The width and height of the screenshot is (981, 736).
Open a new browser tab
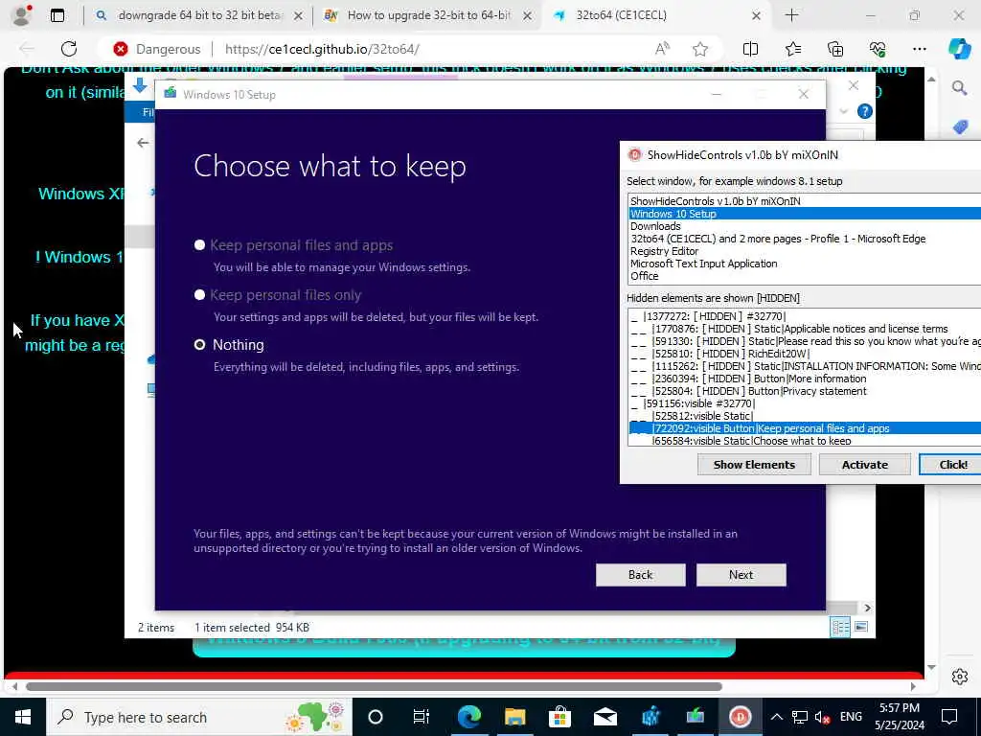791,15
